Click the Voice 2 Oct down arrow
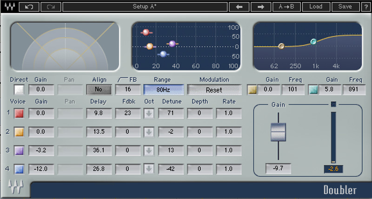372x199 pixels. [149, 132]
